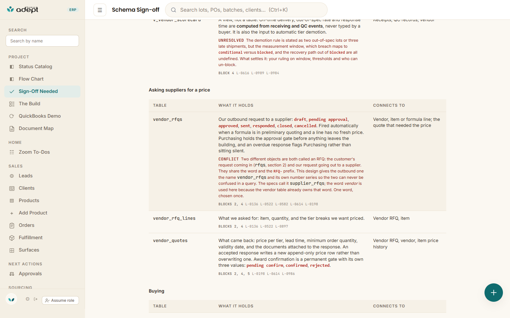Select the Sign-Off Needed menu item
510x318 pixels.
(x=42, y=91)
